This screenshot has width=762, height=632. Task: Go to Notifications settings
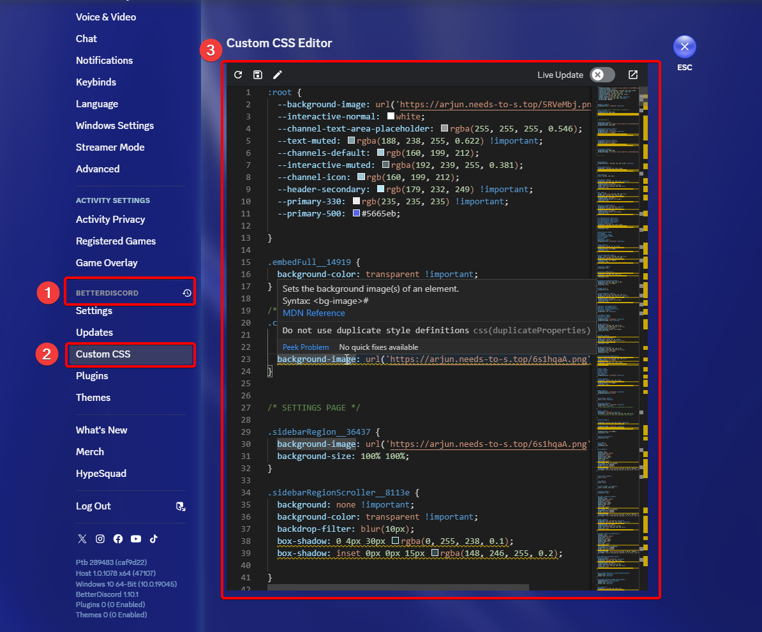coord(104,60)
